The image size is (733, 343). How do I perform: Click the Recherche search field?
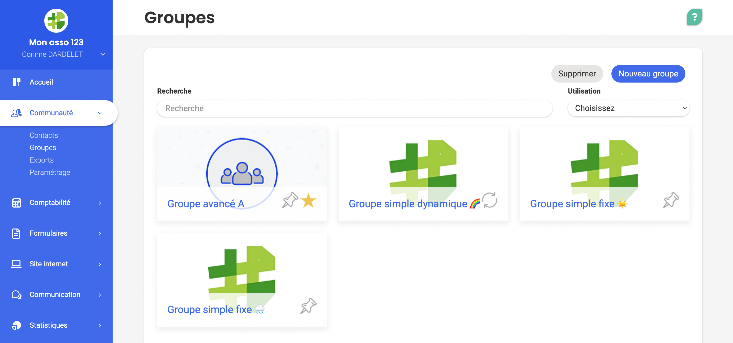[x=354, y=108]
